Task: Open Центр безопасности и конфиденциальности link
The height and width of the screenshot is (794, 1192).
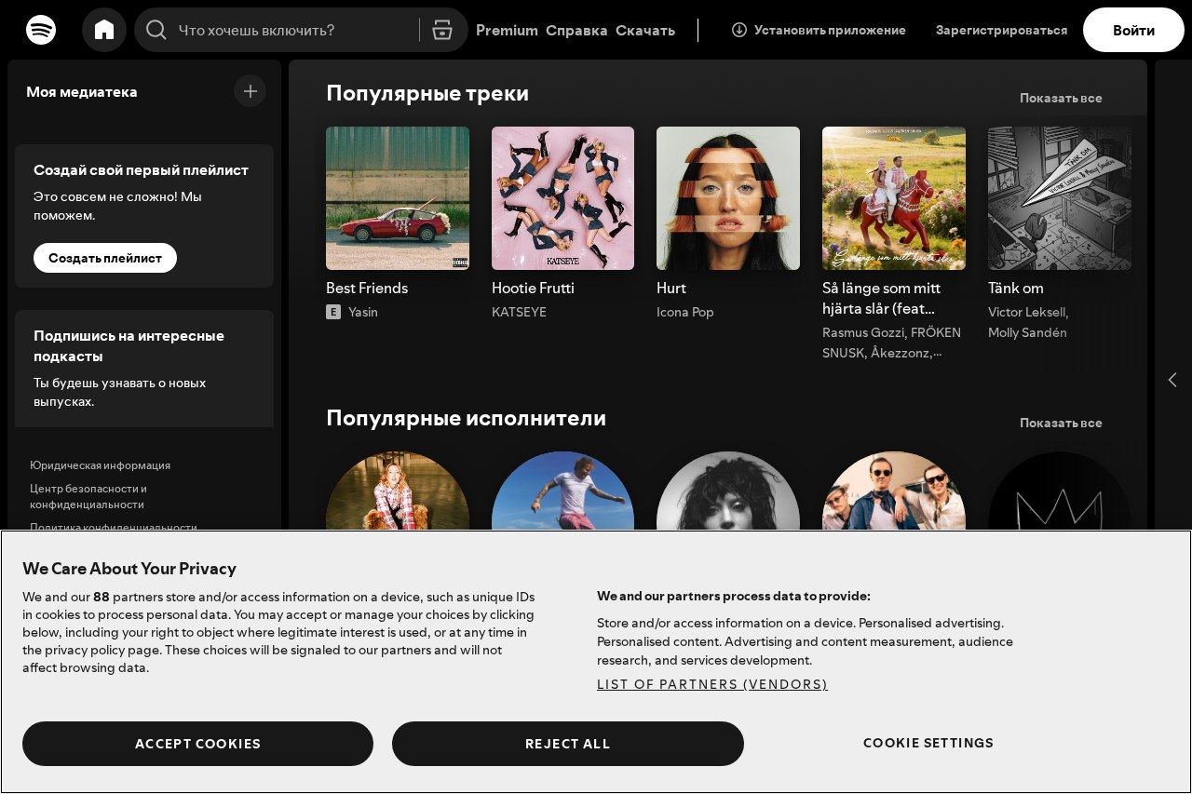Action: 88,496
